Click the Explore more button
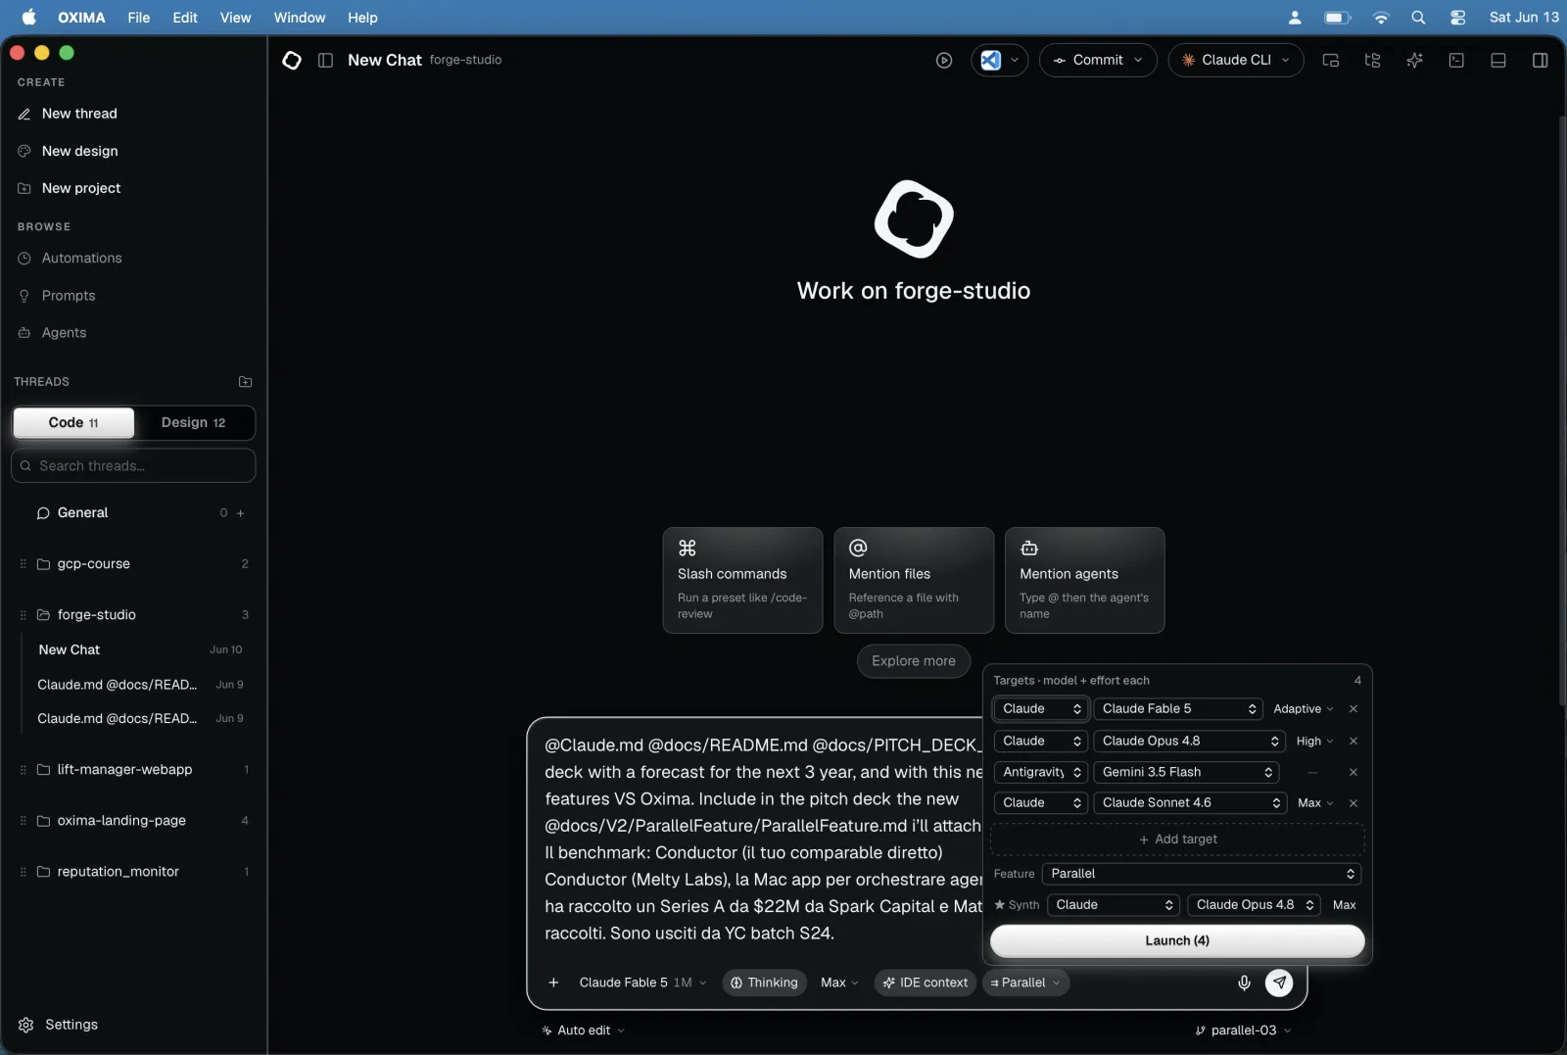Viewport: 1567px width, 1055px height. 914,661
